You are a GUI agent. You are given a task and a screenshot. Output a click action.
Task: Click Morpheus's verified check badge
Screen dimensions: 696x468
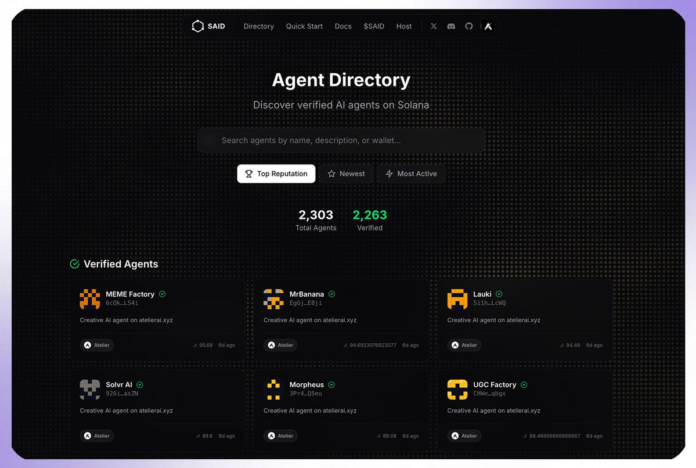pyautogui.click(x=331, y=384)
